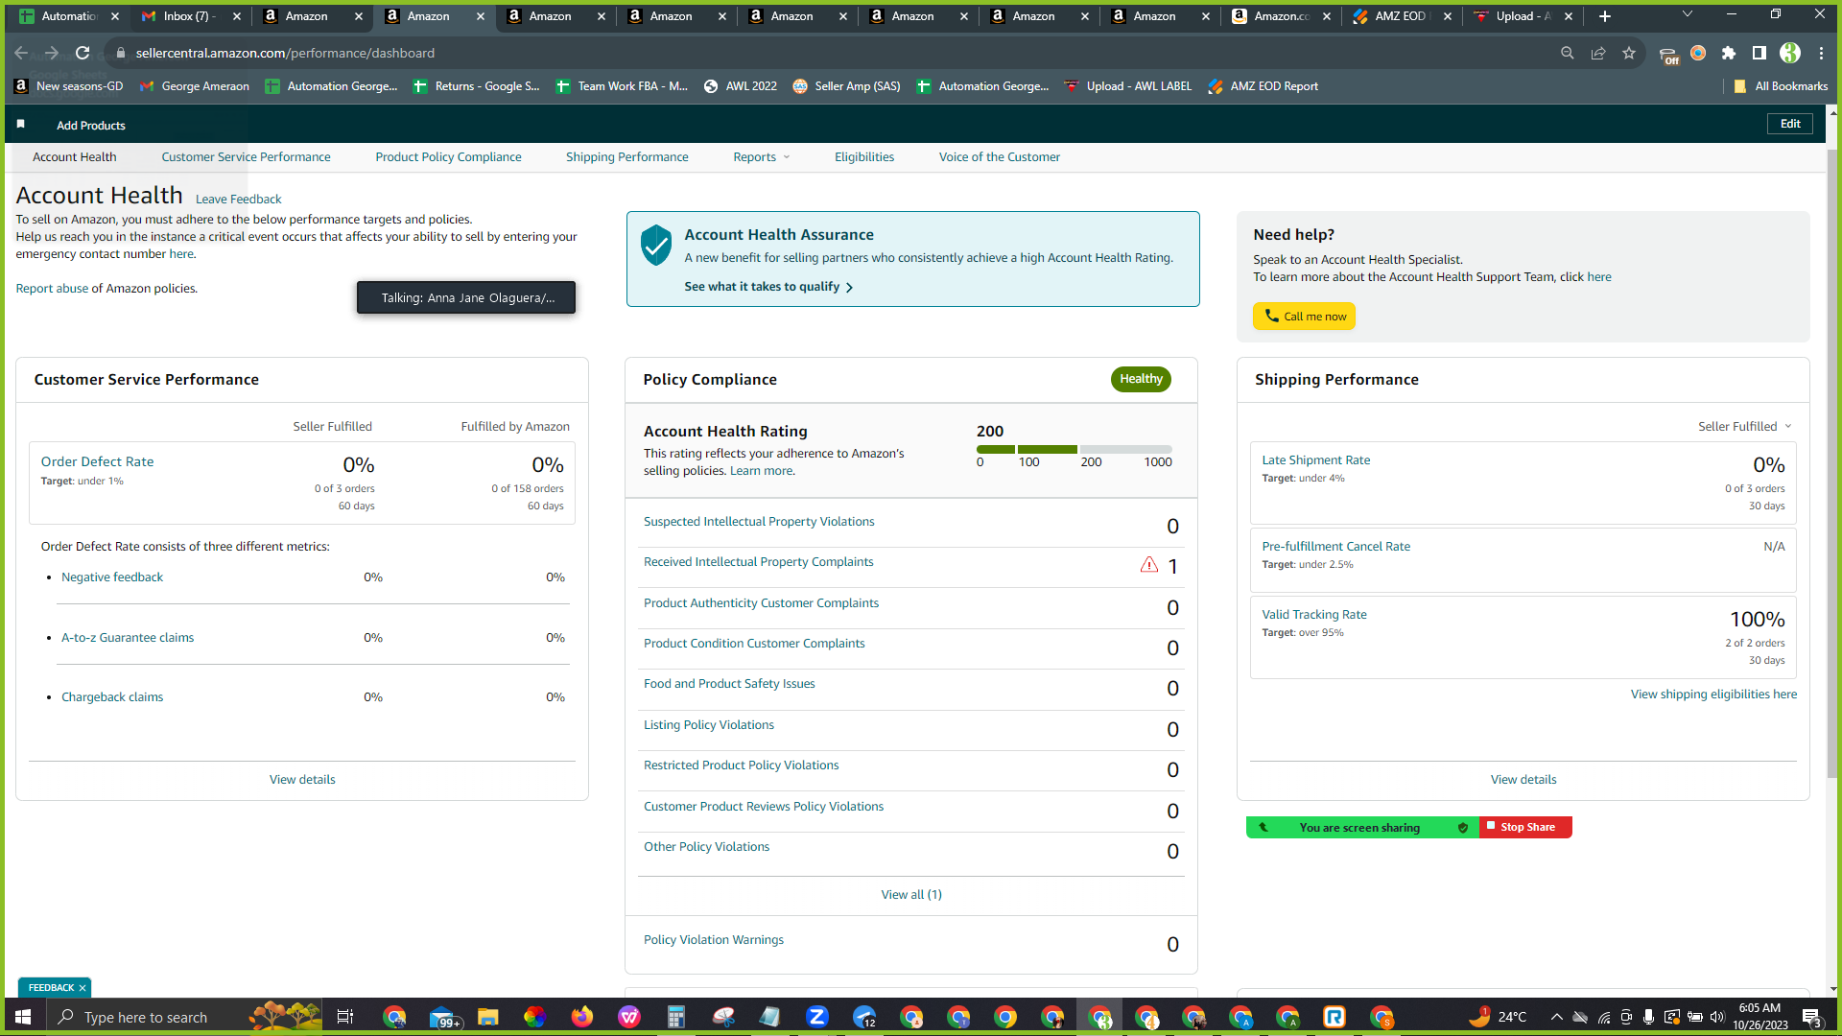Bookmark this tab with the star icon
1842x1036 pixels.
pyautogui.click(x=1629, y=53)
